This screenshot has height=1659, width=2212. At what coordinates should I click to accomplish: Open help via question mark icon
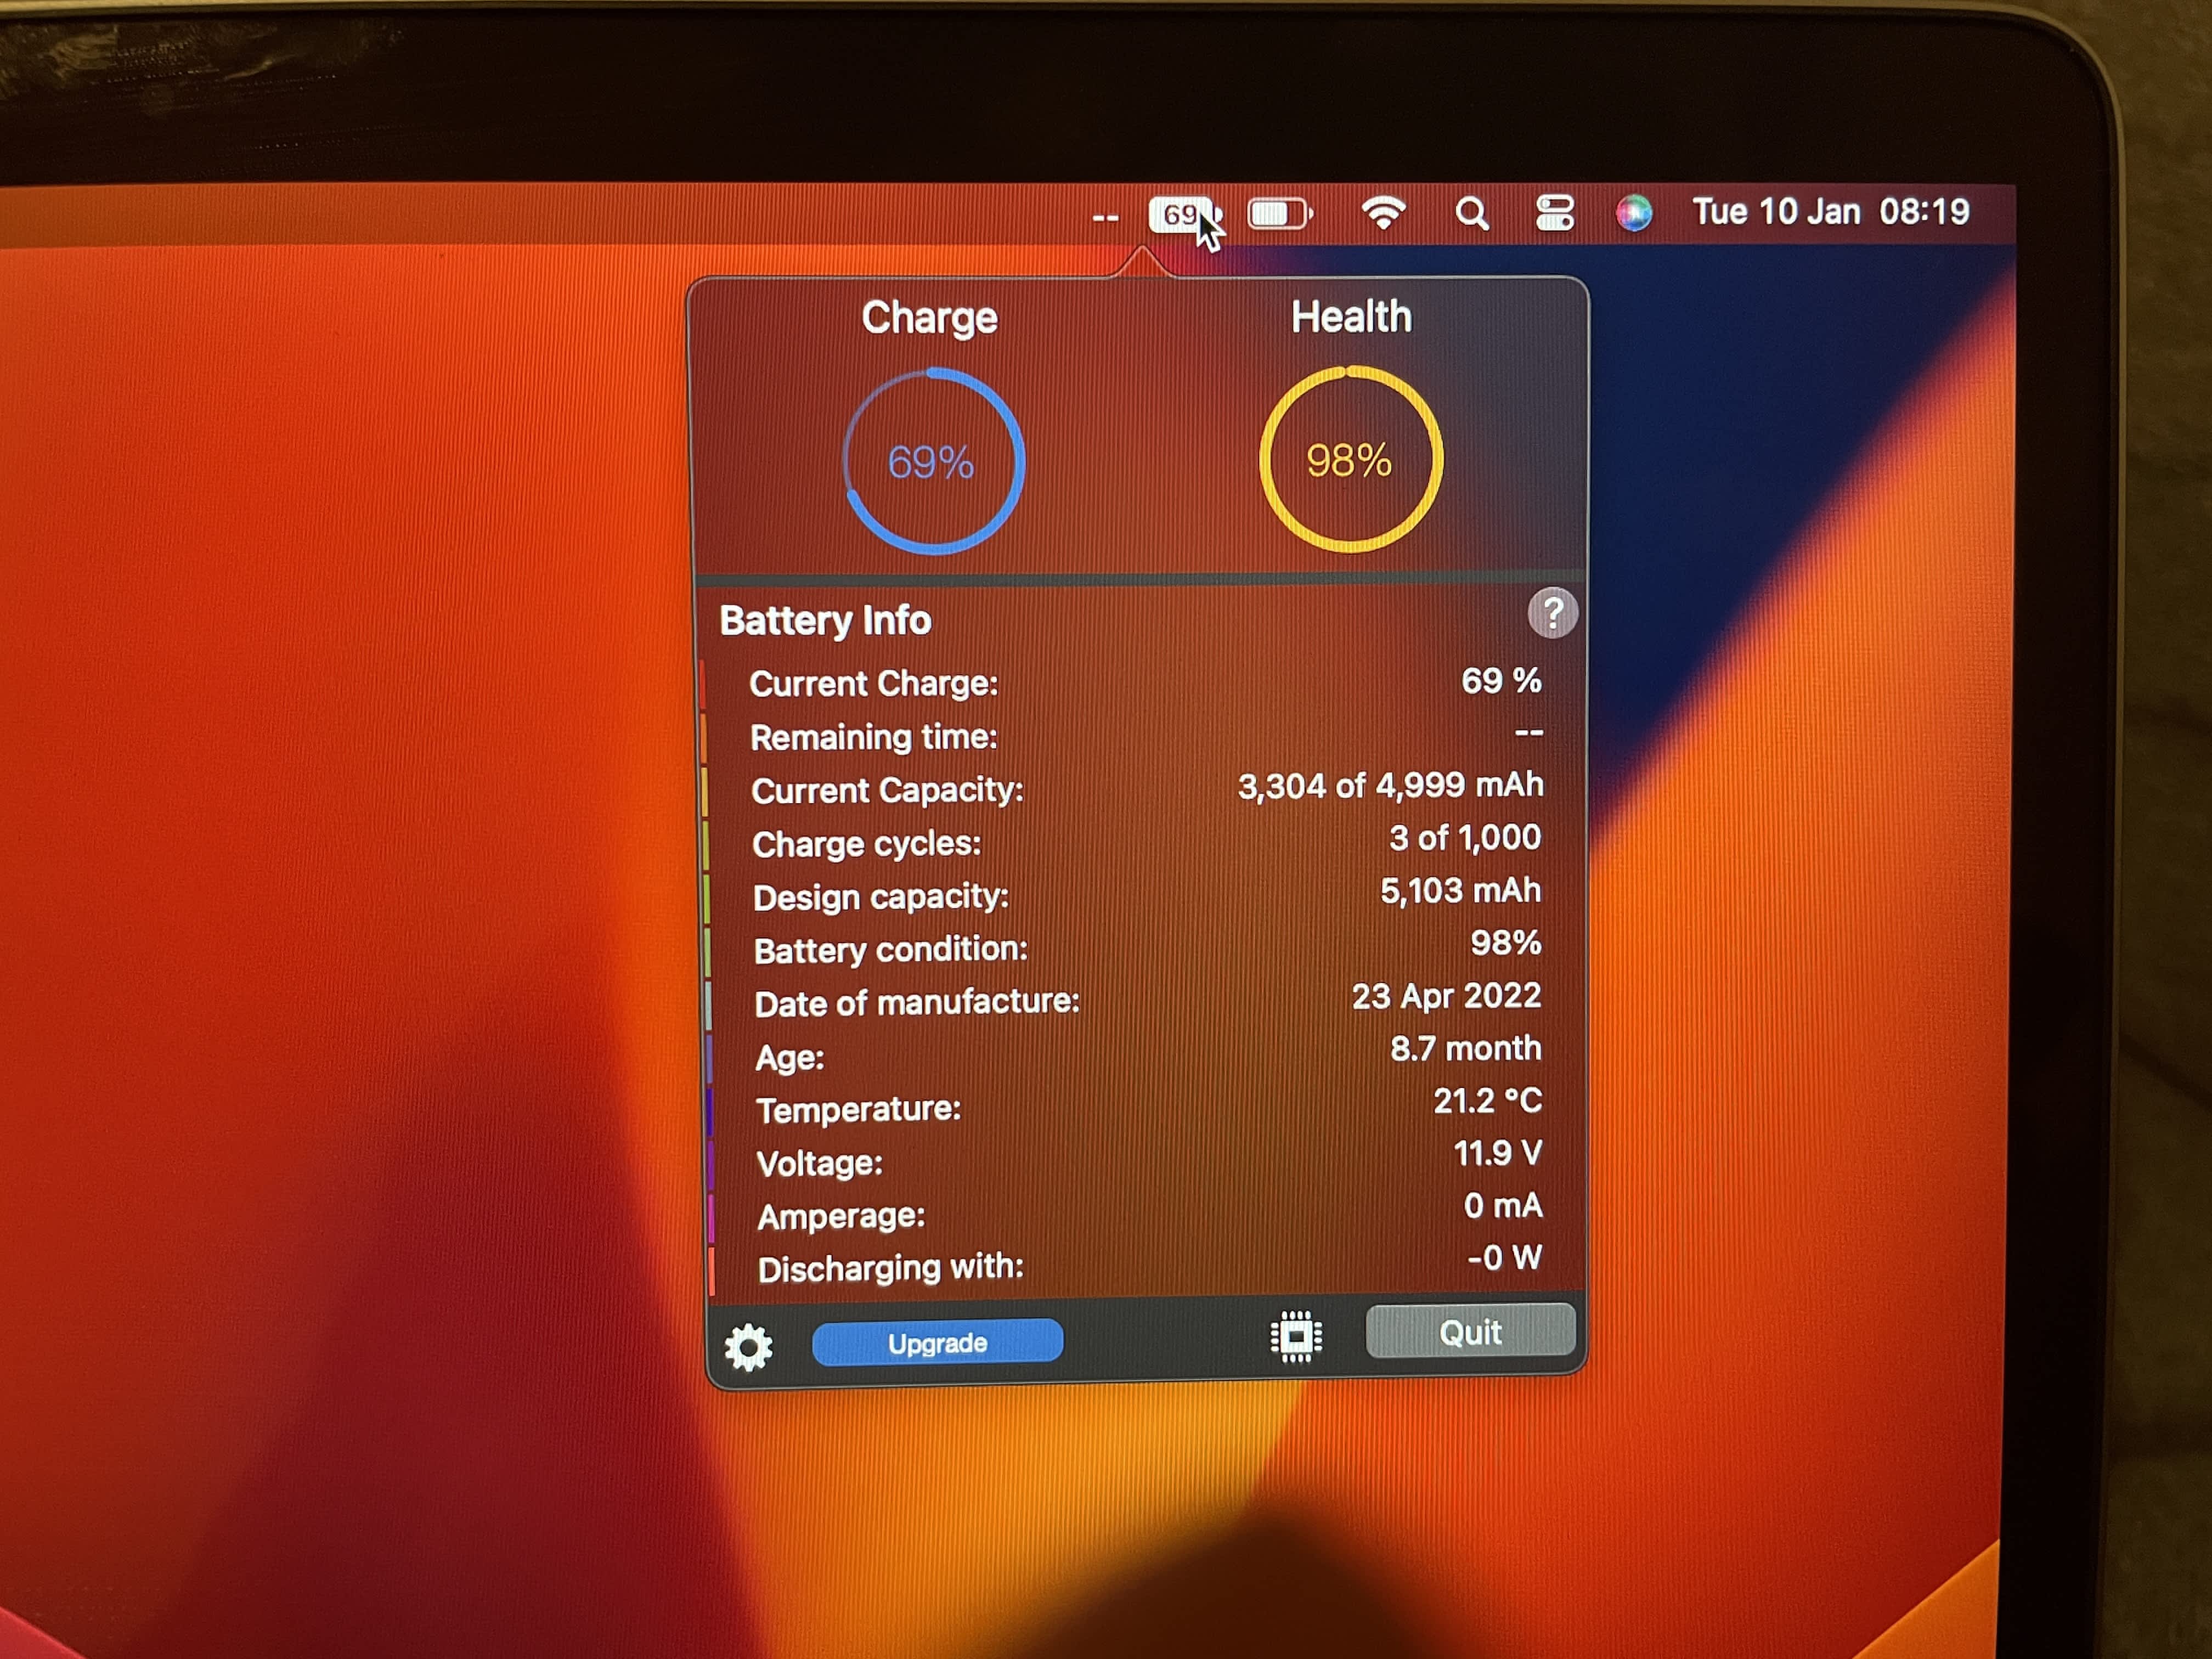coord(1552,613)
